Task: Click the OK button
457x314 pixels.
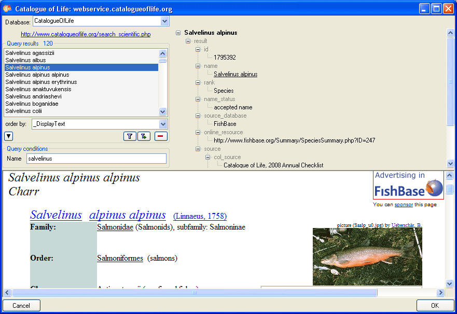Action: coord(435,305)
